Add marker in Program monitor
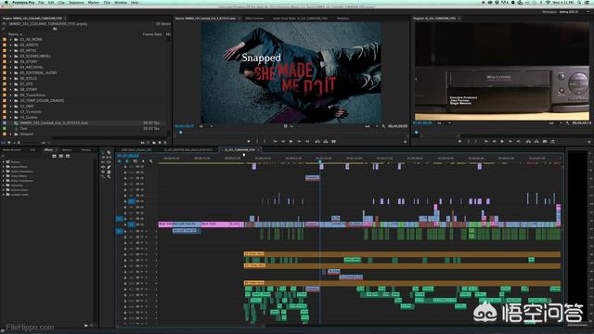This screenshot has width=594, height=334. 460,142
